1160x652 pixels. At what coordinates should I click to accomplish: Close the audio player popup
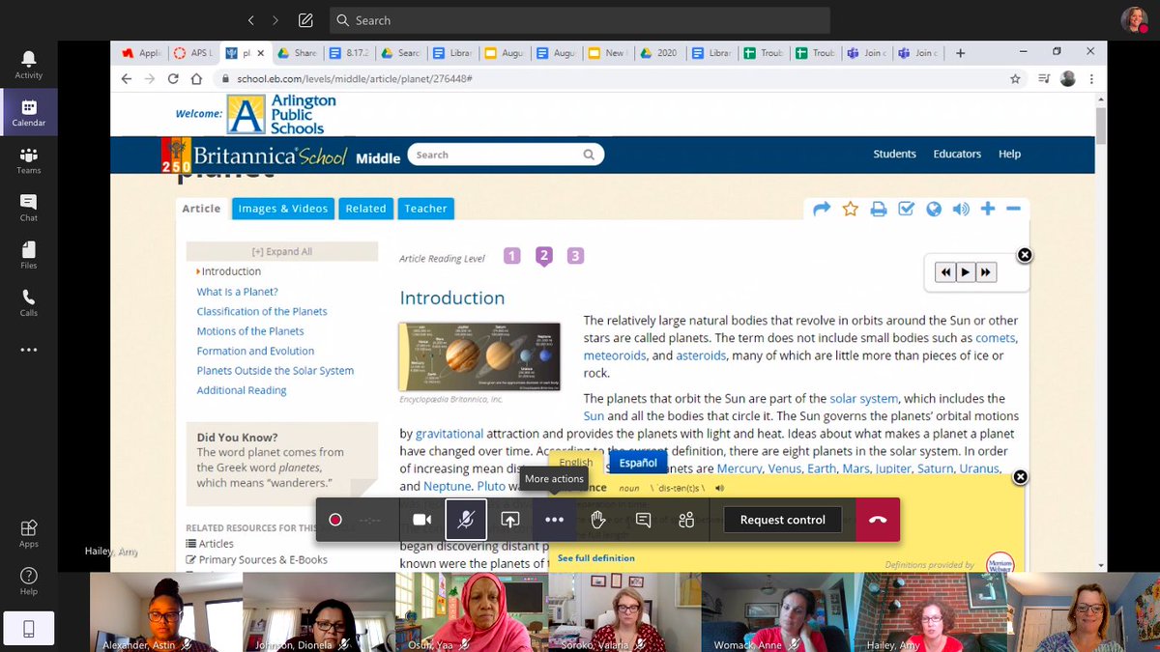point(1025,255)
